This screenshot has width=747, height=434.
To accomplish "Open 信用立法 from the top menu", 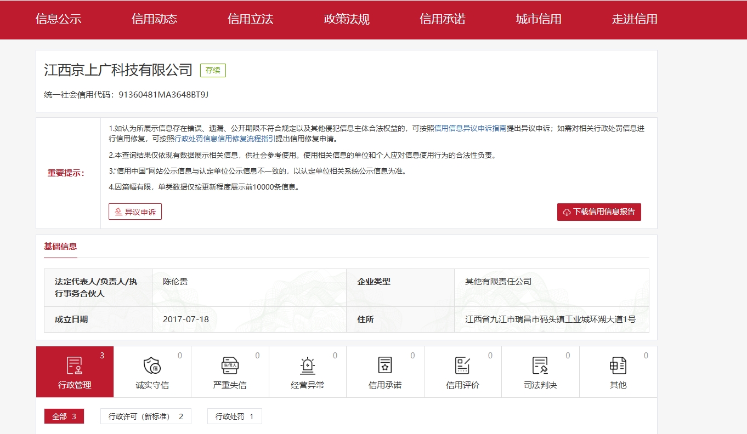I will (251, 19).
